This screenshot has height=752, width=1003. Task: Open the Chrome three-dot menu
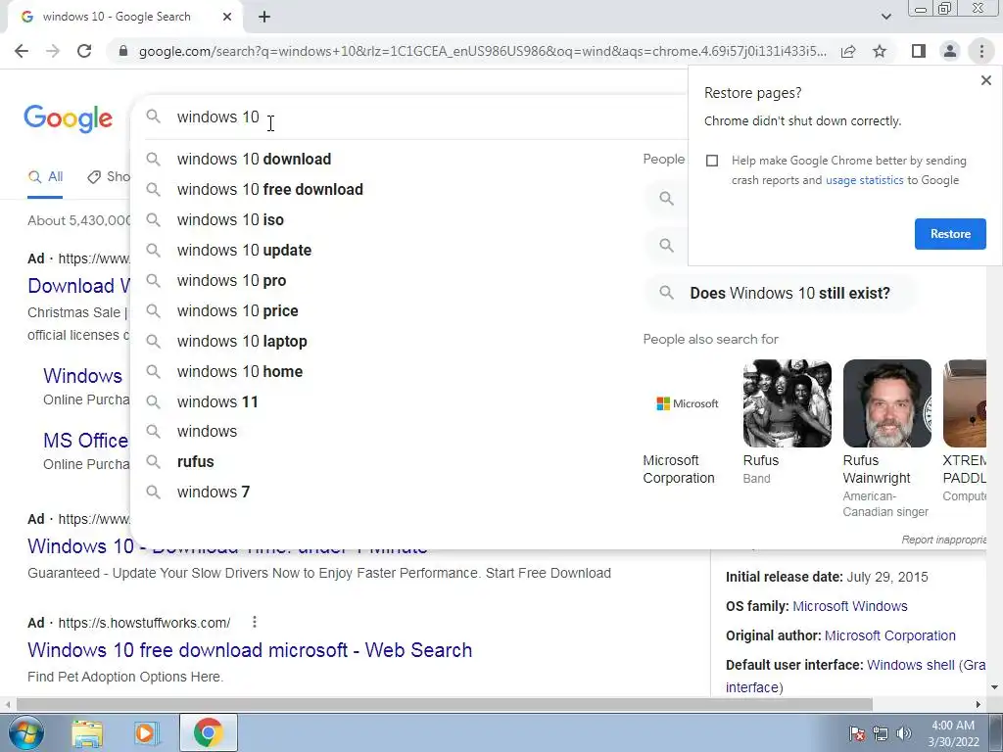coord(981,51)
